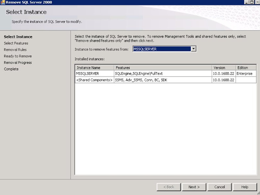Click the disabled < Back button
This screenshot has width=260, height=195.
click(x=169, y=187)
